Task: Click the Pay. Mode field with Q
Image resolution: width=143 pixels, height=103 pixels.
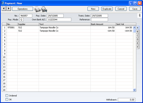Action: pyautogui.click(x=22, y=20)
